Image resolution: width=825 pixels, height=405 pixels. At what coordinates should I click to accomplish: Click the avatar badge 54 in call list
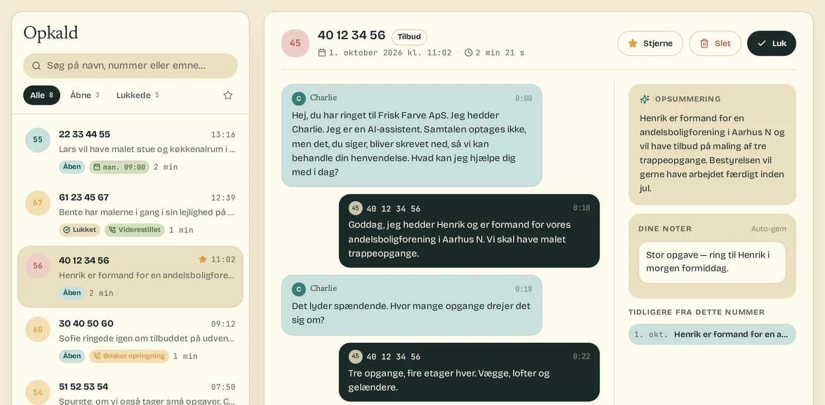38,393
